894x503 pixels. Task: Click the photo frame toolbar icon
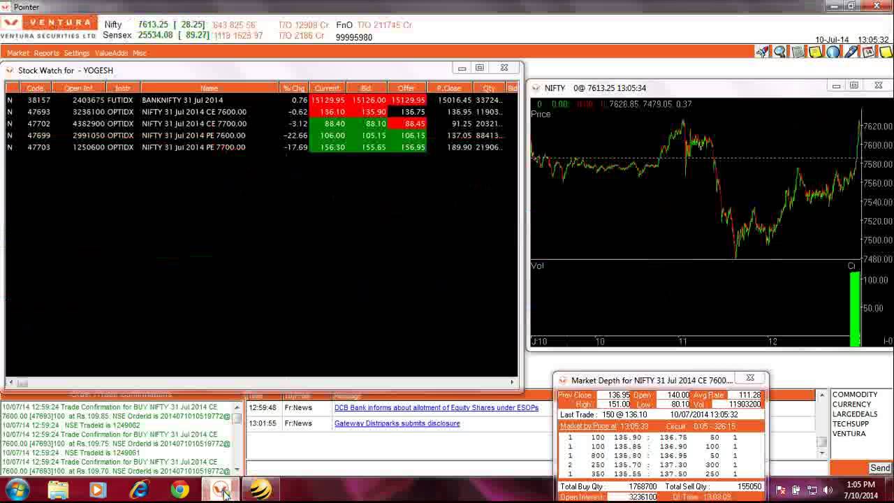[868, 52]
